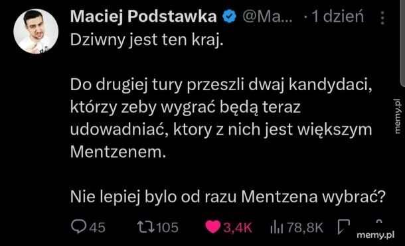Click the 78,8K views count
Image resolution: width=405 pixels, height=246 pixels.
305,227
